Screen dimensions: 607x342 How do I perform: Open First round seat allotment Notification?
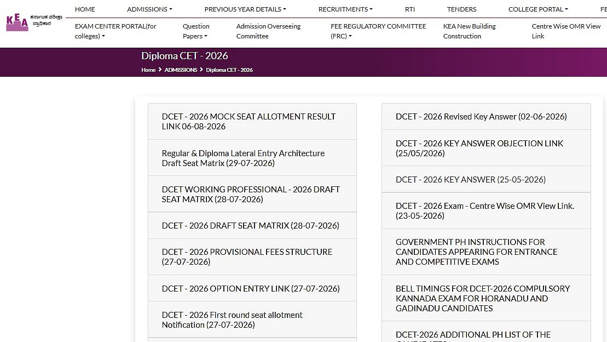pos(252,320)
